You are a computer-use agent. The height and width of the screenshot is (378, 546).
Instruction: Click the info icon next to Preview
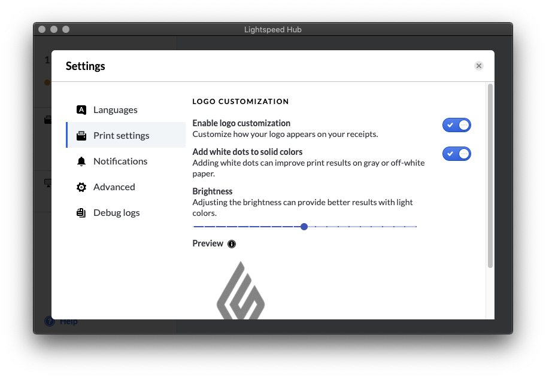(232, 244)
